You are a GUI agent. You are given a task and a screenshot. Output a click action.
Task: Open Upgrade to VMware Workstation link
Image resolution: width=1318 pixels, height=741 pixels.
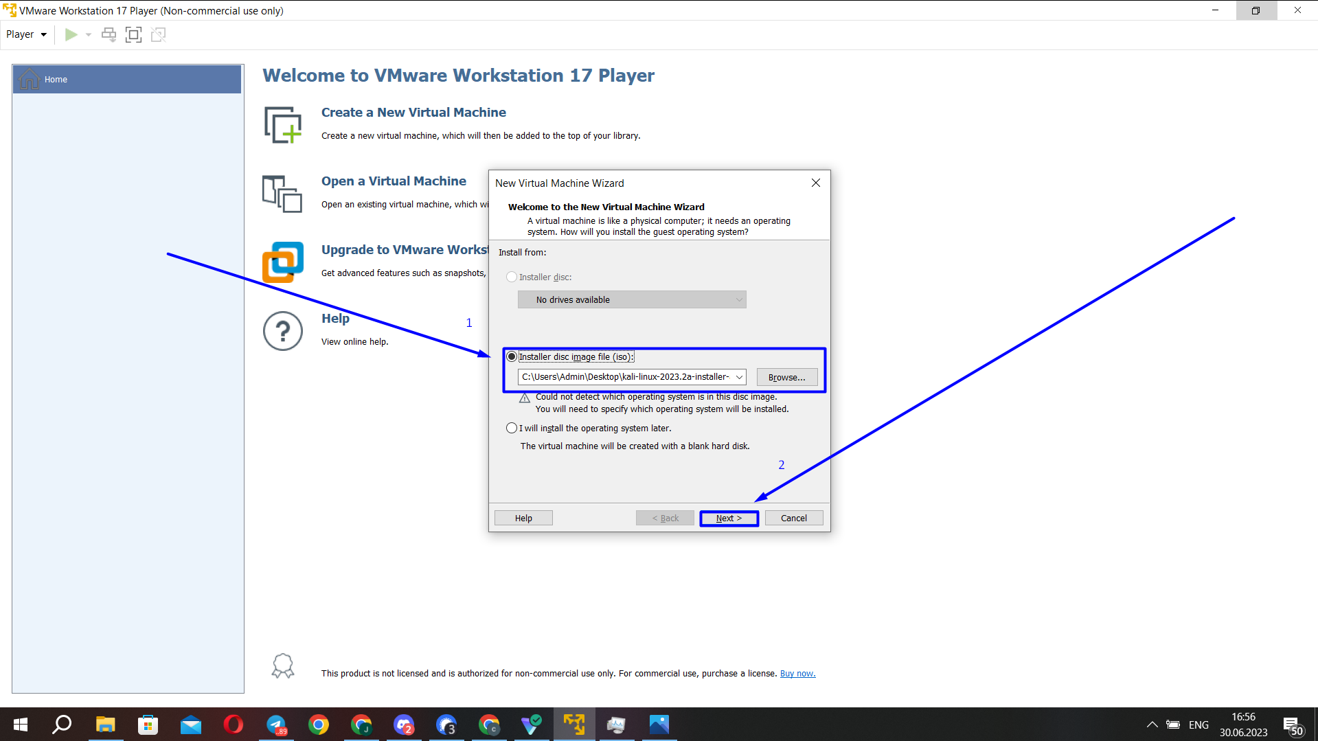405,249
